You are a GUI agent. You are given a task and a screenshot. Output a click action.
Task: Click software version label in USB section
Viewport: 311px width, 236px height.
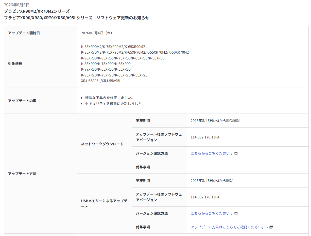[159, 197]
